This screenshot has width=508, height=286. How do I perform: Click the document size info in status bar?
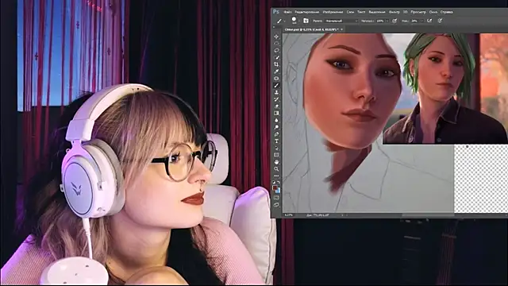[x=318, y=215]
